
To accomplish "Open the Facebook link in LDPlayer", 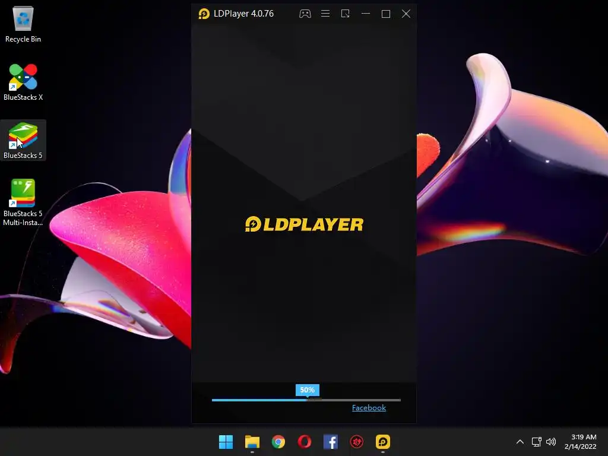I will click(x=369, y=407).
